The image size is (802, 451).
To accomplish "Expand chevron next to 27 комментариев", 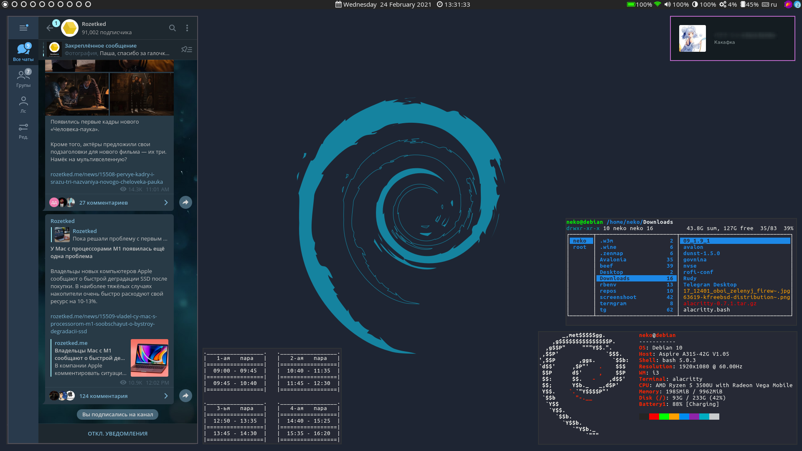I will 166,203.
